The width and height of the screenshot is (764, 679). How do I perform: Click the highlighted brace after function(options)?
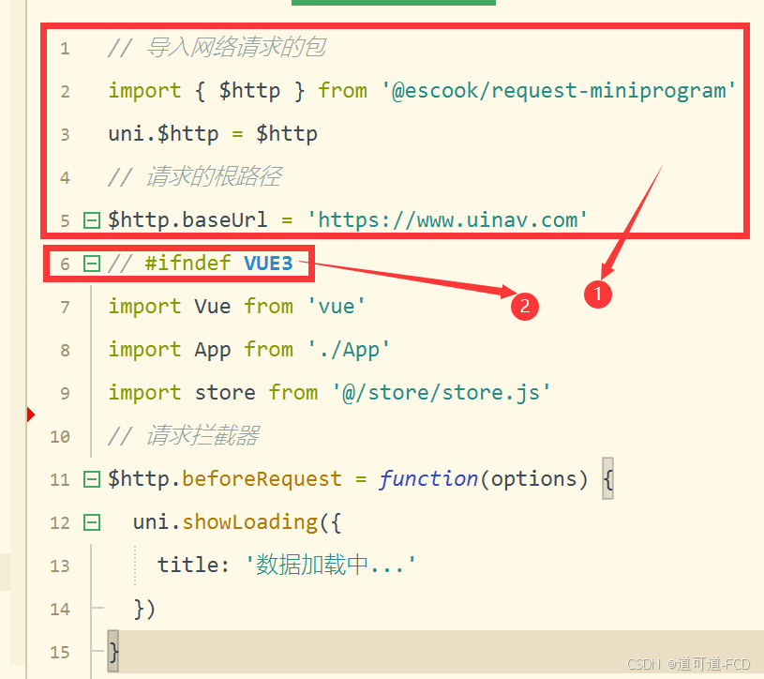point(607,478)
